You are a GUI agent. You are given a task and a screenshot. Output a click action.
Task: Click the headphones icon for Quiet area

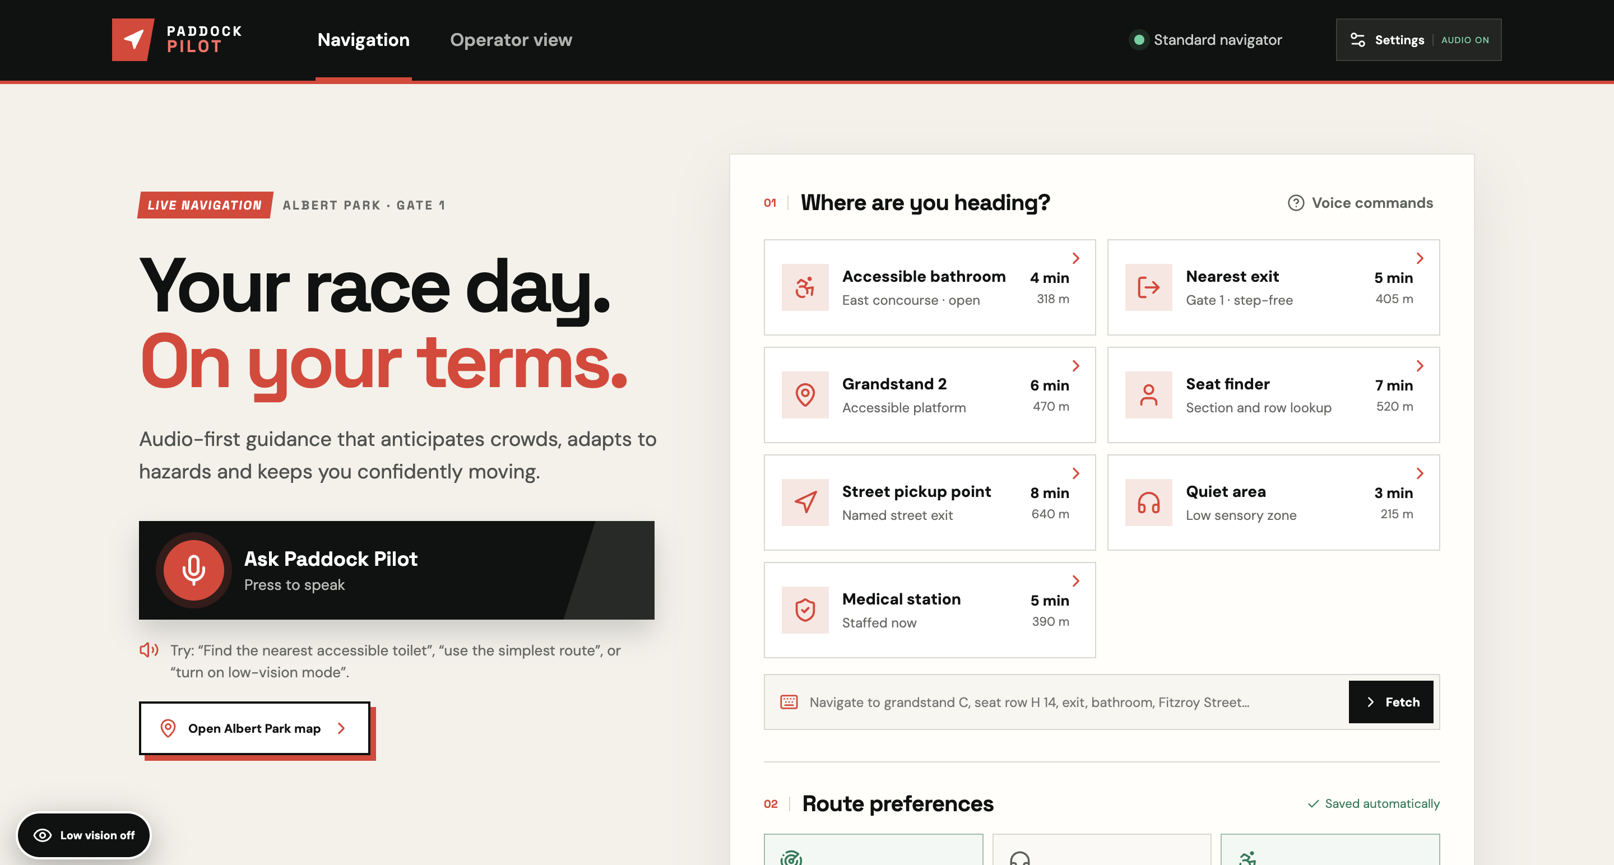tap(1148, 503)
